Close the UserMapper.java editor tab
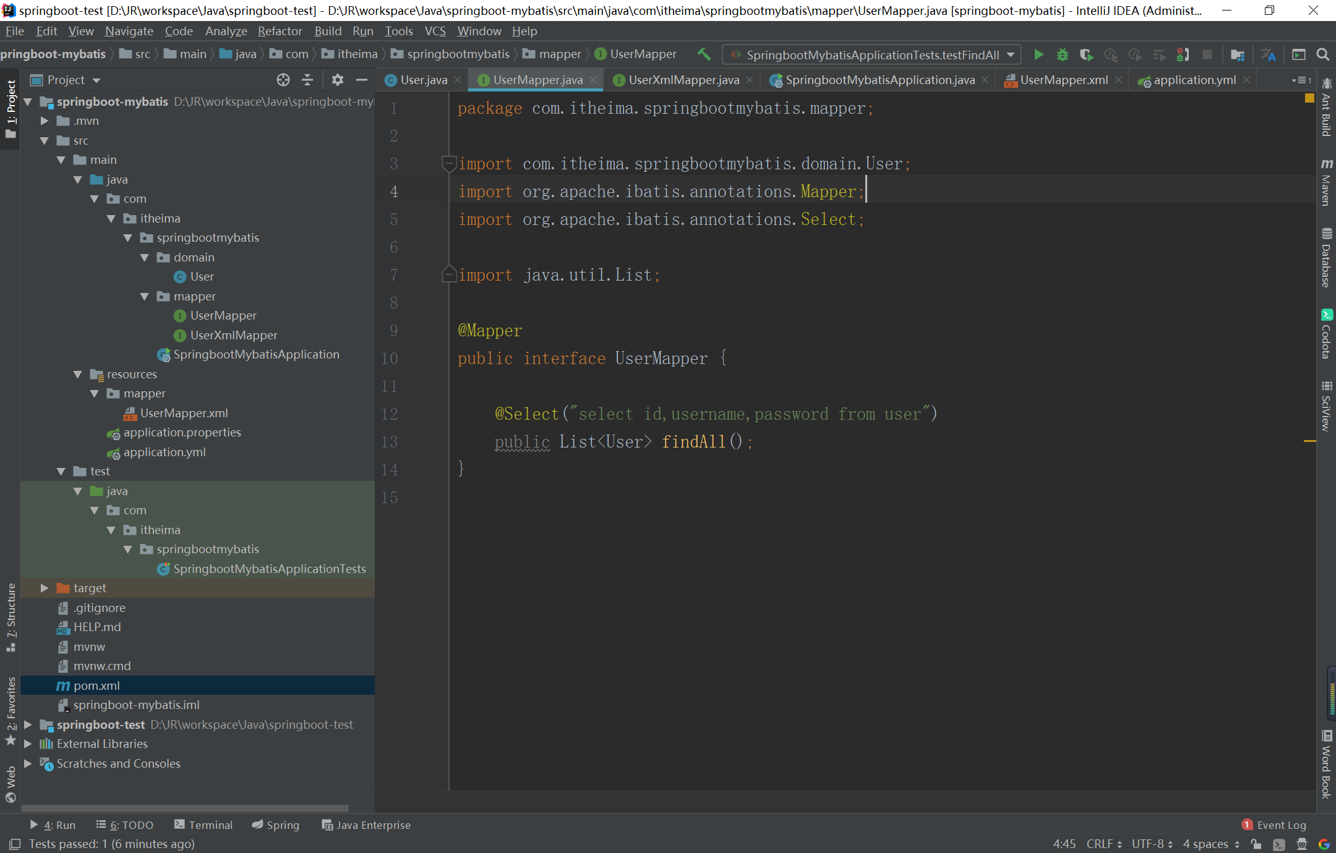The image size is (1336, 853). pyautogui.click(x=593, y=80)
